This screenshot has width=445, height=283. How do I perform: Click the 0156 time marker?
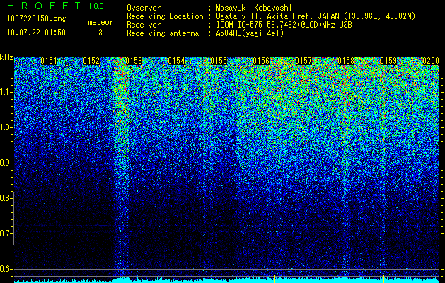261,61
